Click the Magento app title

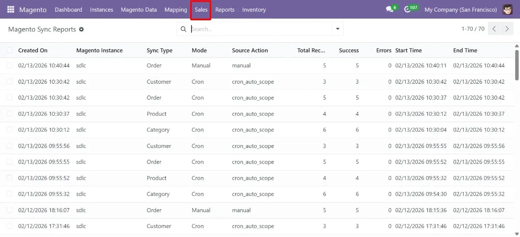tap(33, 9)
